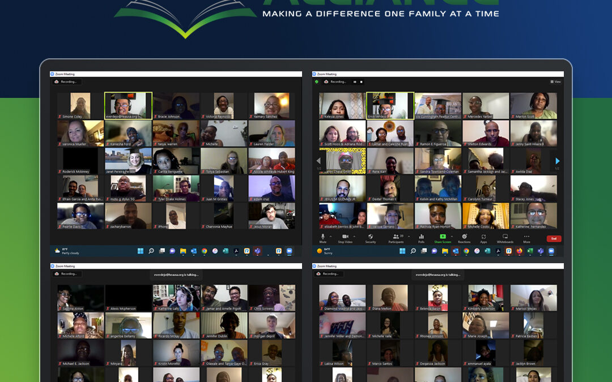Expand the share options arrow beside Share Screen

[451, 235]
